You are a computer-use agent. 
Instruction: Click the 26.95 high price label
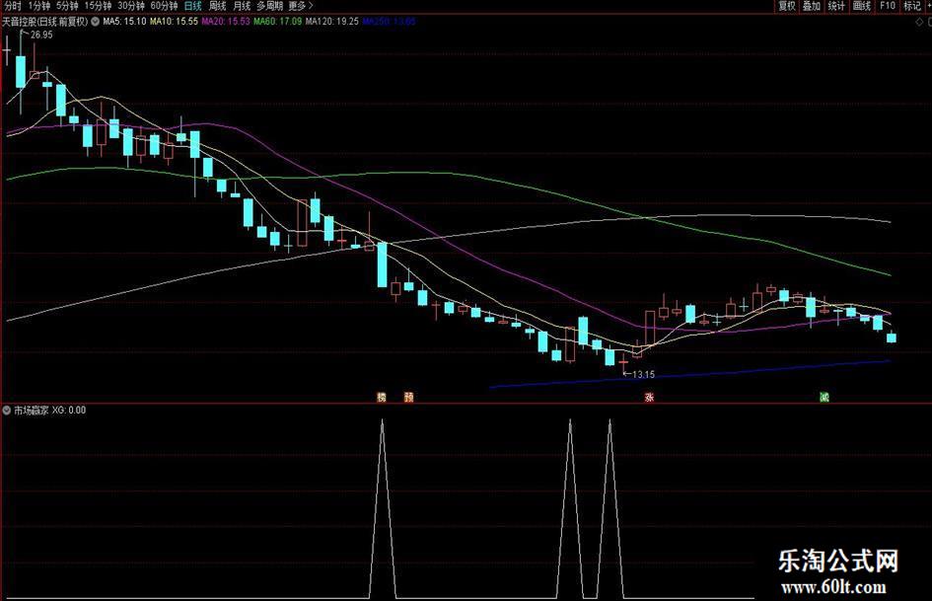[x=41, y=36]
